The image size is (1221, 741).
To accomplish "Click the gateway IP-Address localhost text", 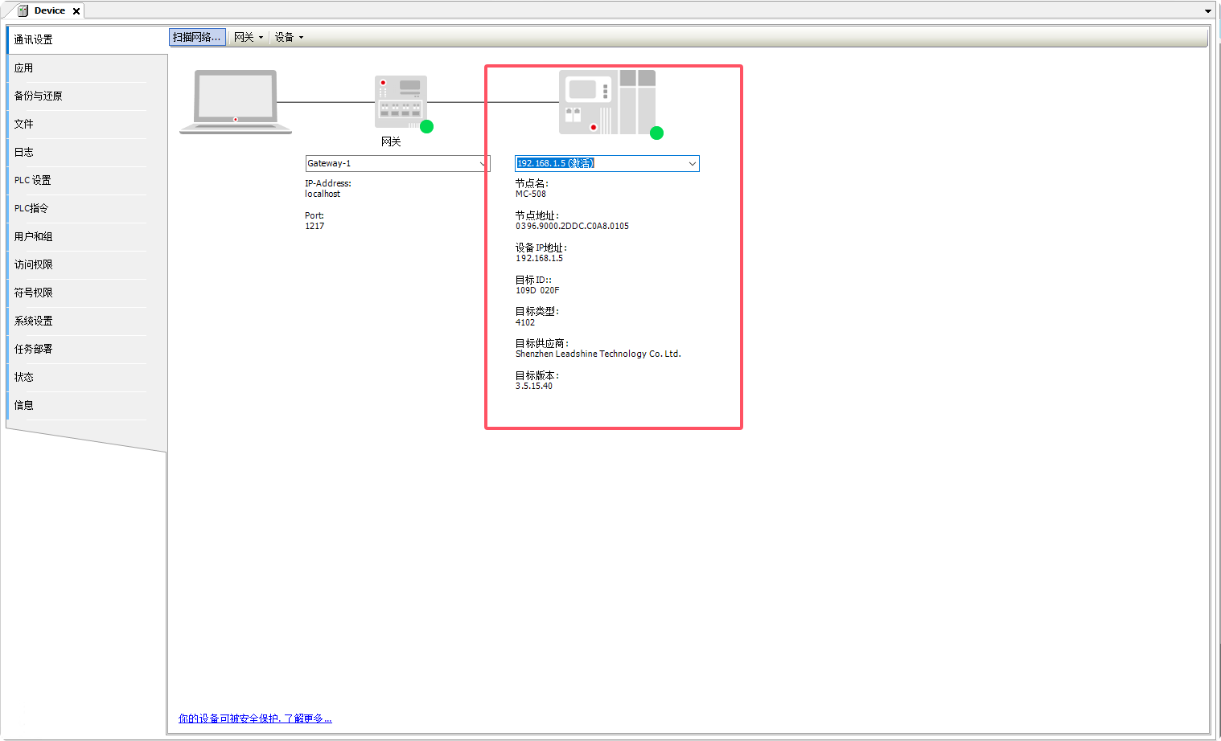I will tap(323, 194).
